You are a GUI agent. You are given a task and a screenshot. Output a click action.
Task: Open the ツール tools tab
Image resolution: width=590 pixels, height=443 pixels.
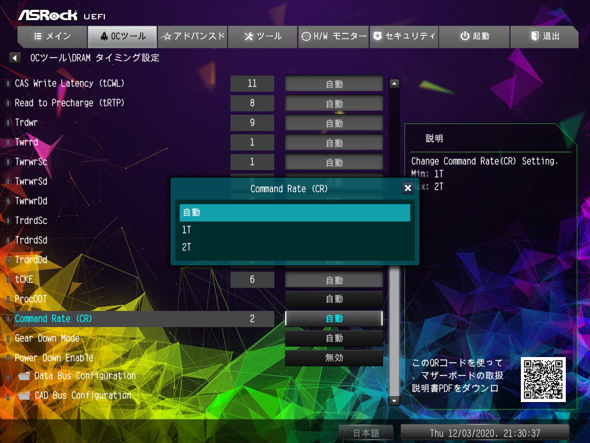point(263,36)
